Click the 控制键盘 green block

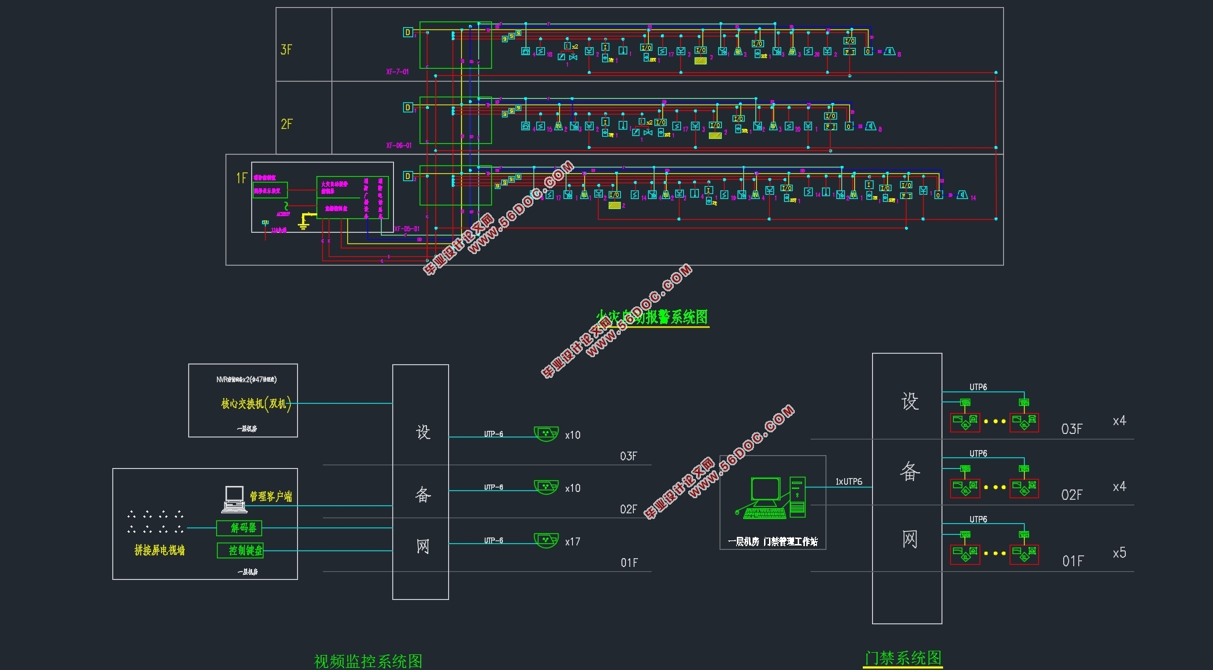click(x=241, y=550)
